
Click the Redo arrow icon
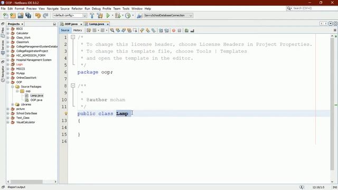point(45,15)
